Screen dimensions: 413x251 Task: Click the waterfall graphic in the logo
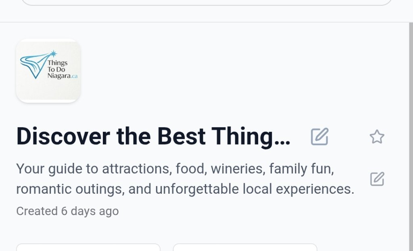32,64
